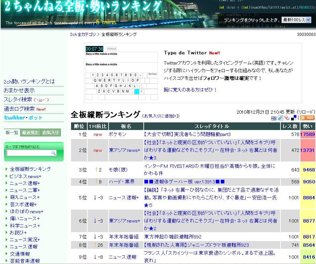The width and height of the screenshot is (316, 264).
Task: Click ニュース速報 board in rank 9 row
Action: click(122, 257)
